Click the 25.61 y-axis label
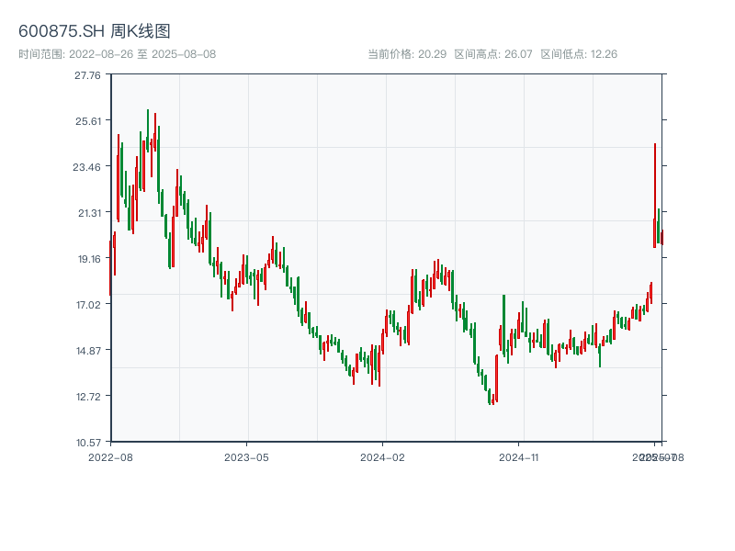 pos(88,121)
